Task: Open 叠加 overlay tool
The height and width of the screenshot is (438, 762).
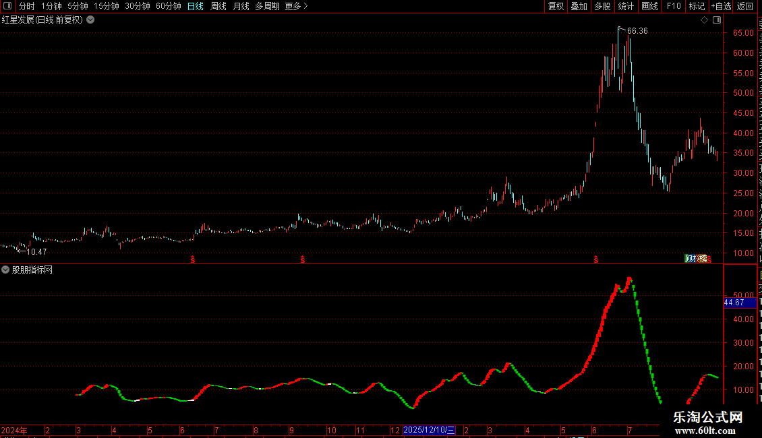Action: click(579, 6)
